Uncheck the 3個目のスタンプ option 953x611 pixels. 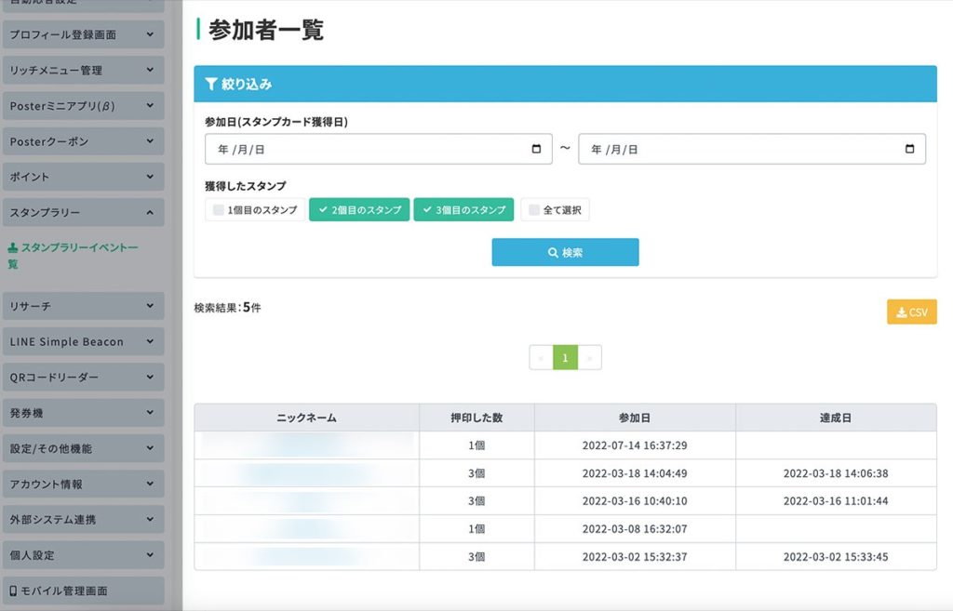(x=463, y=210)
